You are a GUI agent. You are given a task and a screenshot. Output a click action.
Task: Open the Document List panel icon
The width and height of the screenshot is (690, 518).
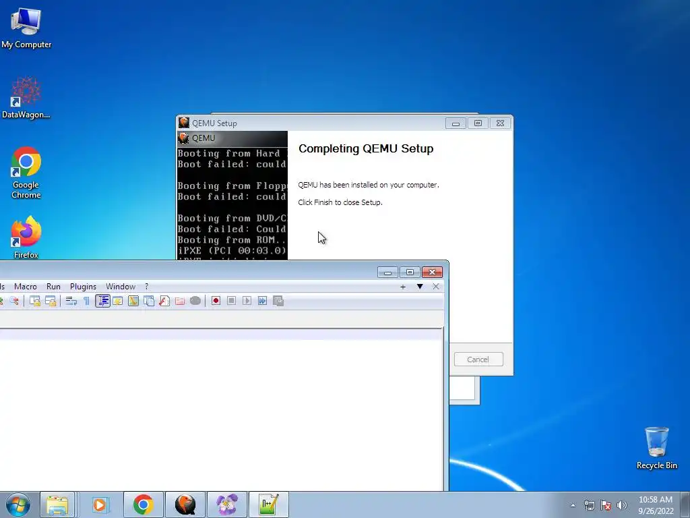149,301
